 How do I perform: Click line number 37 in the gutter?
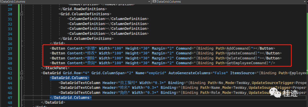(10, 49)
